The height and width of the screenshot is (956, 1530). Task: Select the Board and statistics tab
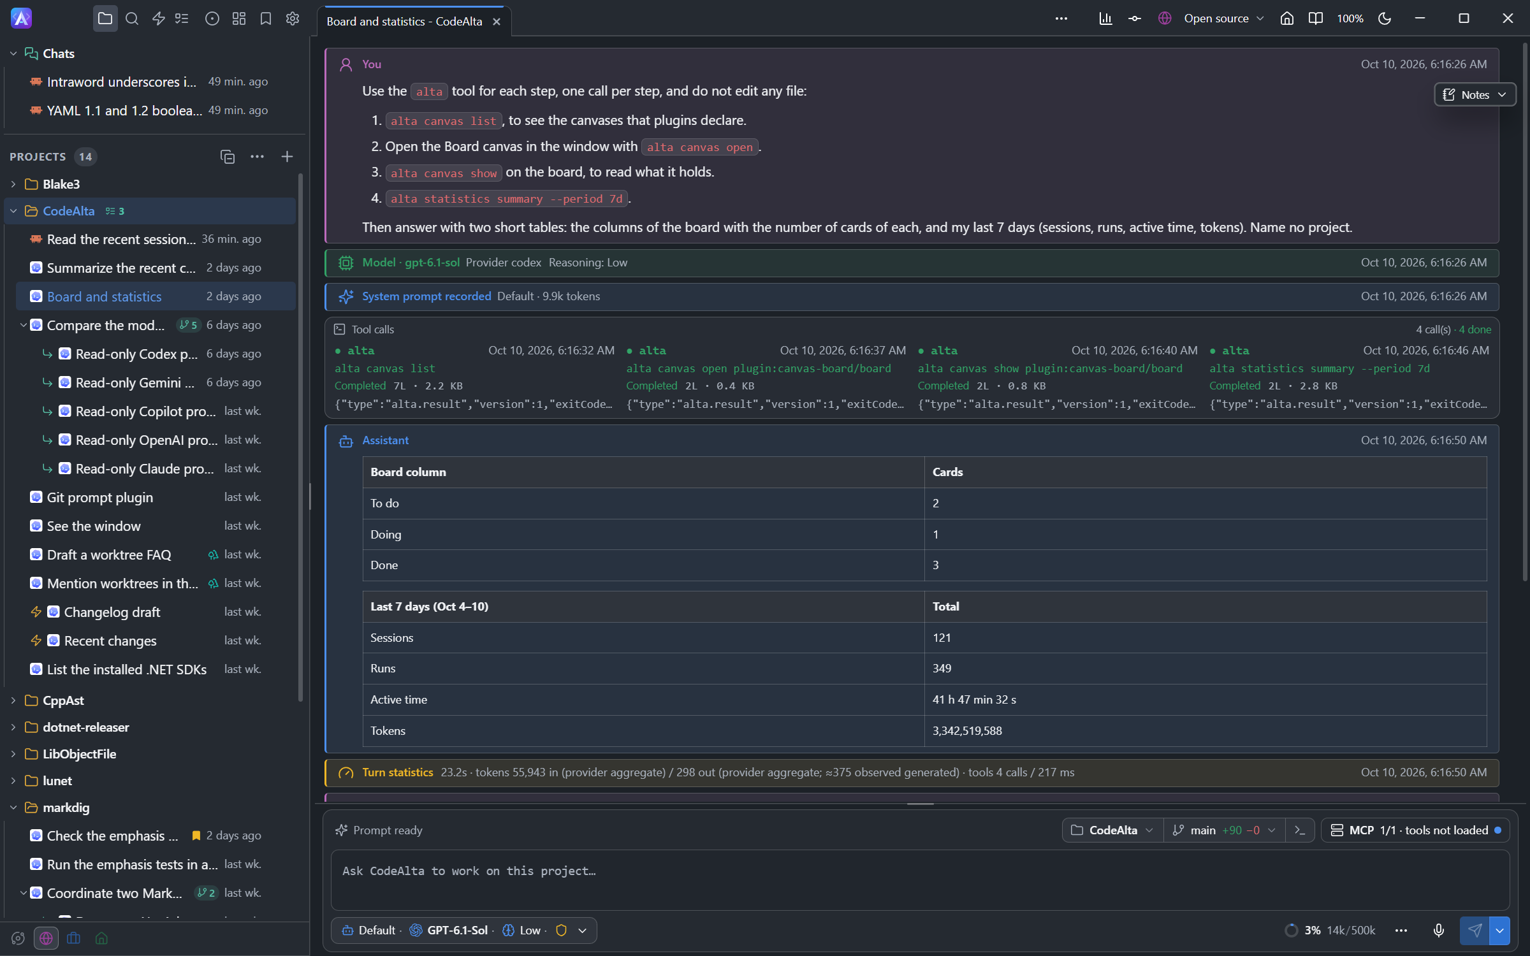click(x=404, y=22)
